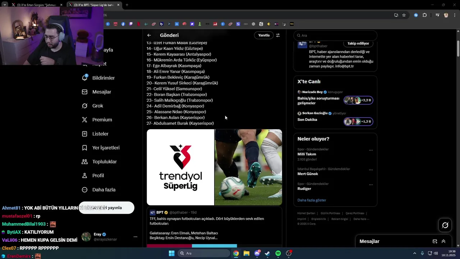Open Chrome from the taskbar
This screenshot has width=460, height=259.
[x=236, y=253]
